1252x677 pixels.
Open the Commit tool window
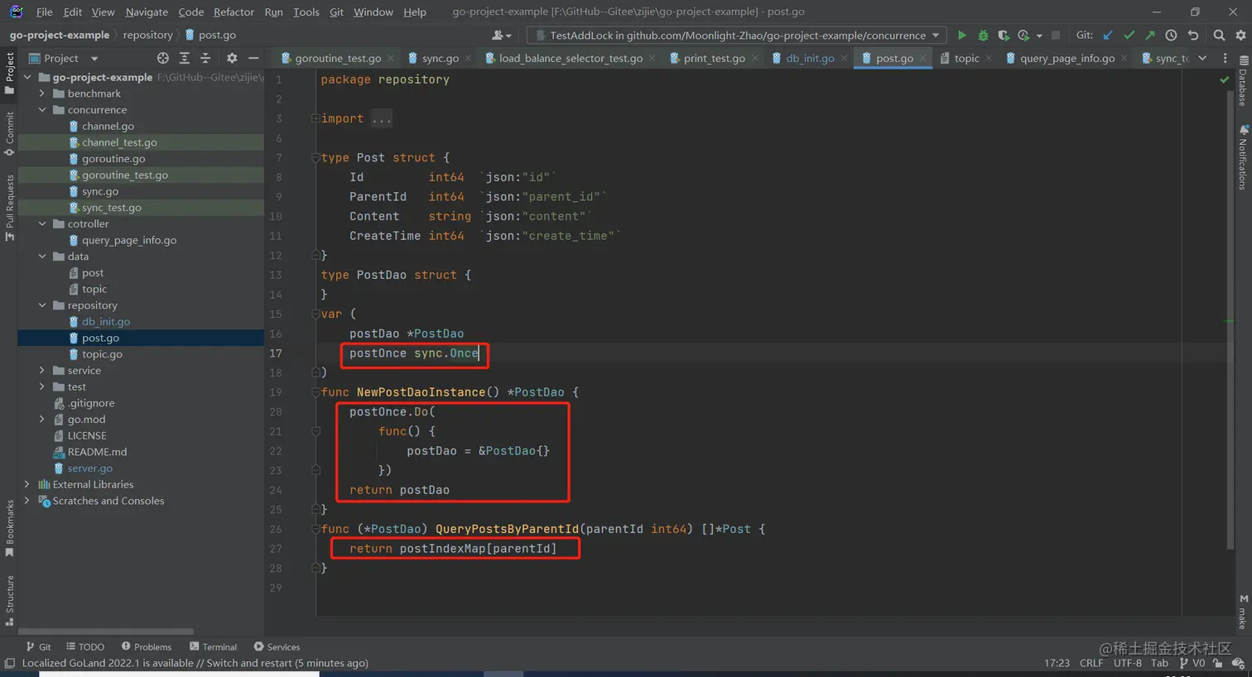point(9,132)
